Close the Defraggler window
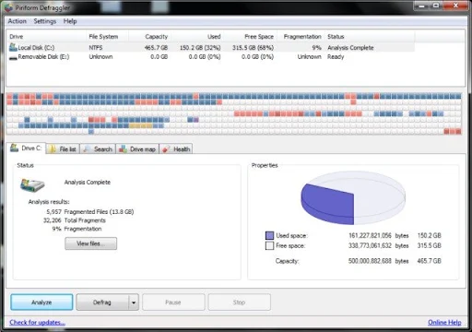Image resolution: width=472 pixels, height=332 pixels. point(455,6)
